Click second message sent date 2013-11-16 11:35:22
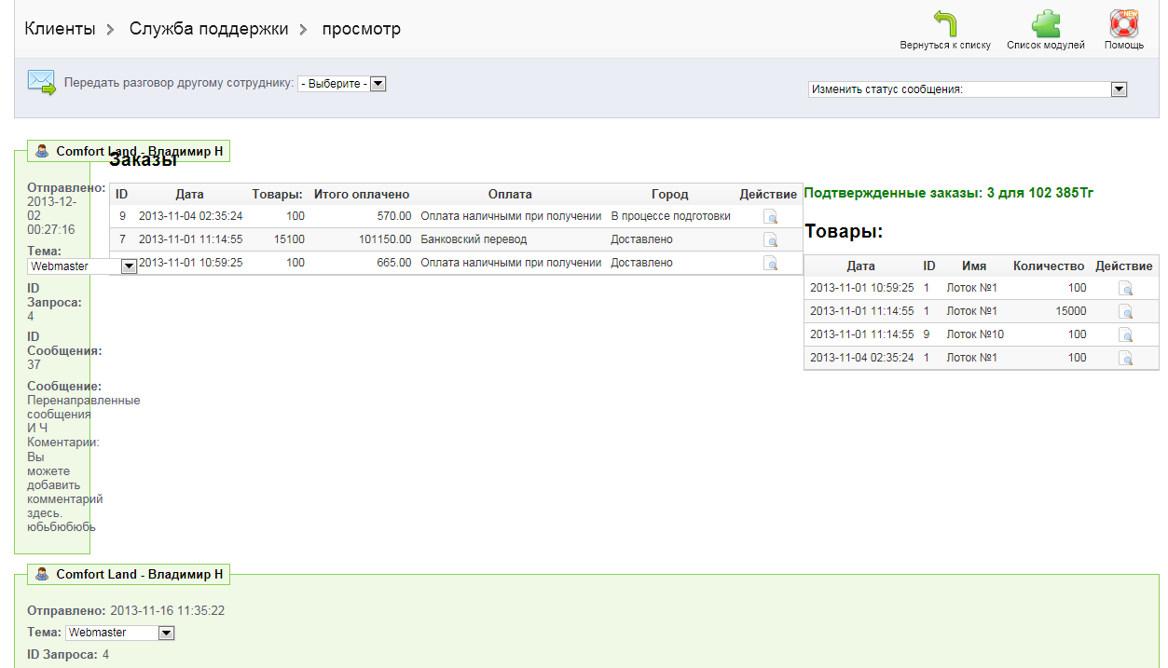1168x668 pixels. pos(168,611)
